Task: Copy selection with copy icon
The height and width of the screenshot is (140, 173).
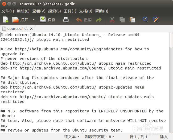Action: tap(122, 20)
